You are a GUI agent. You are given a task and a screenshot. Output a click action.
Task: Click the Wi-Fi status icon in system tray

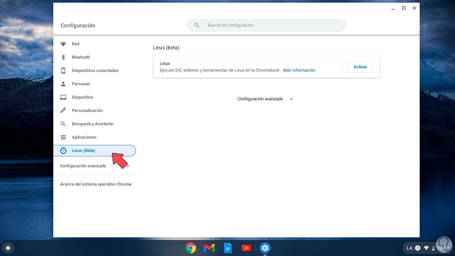click(426, 248)
